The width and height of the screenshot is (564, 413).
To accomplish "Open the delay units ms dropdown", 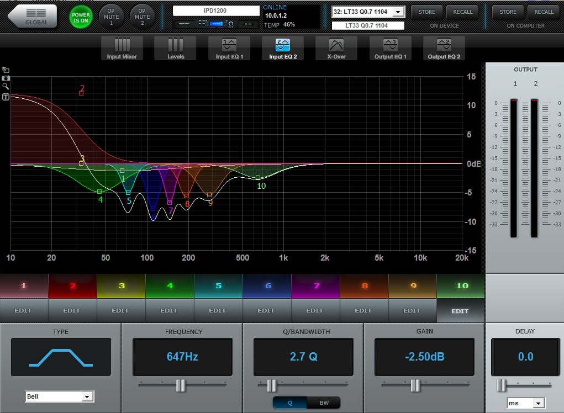I will [526, 403].
